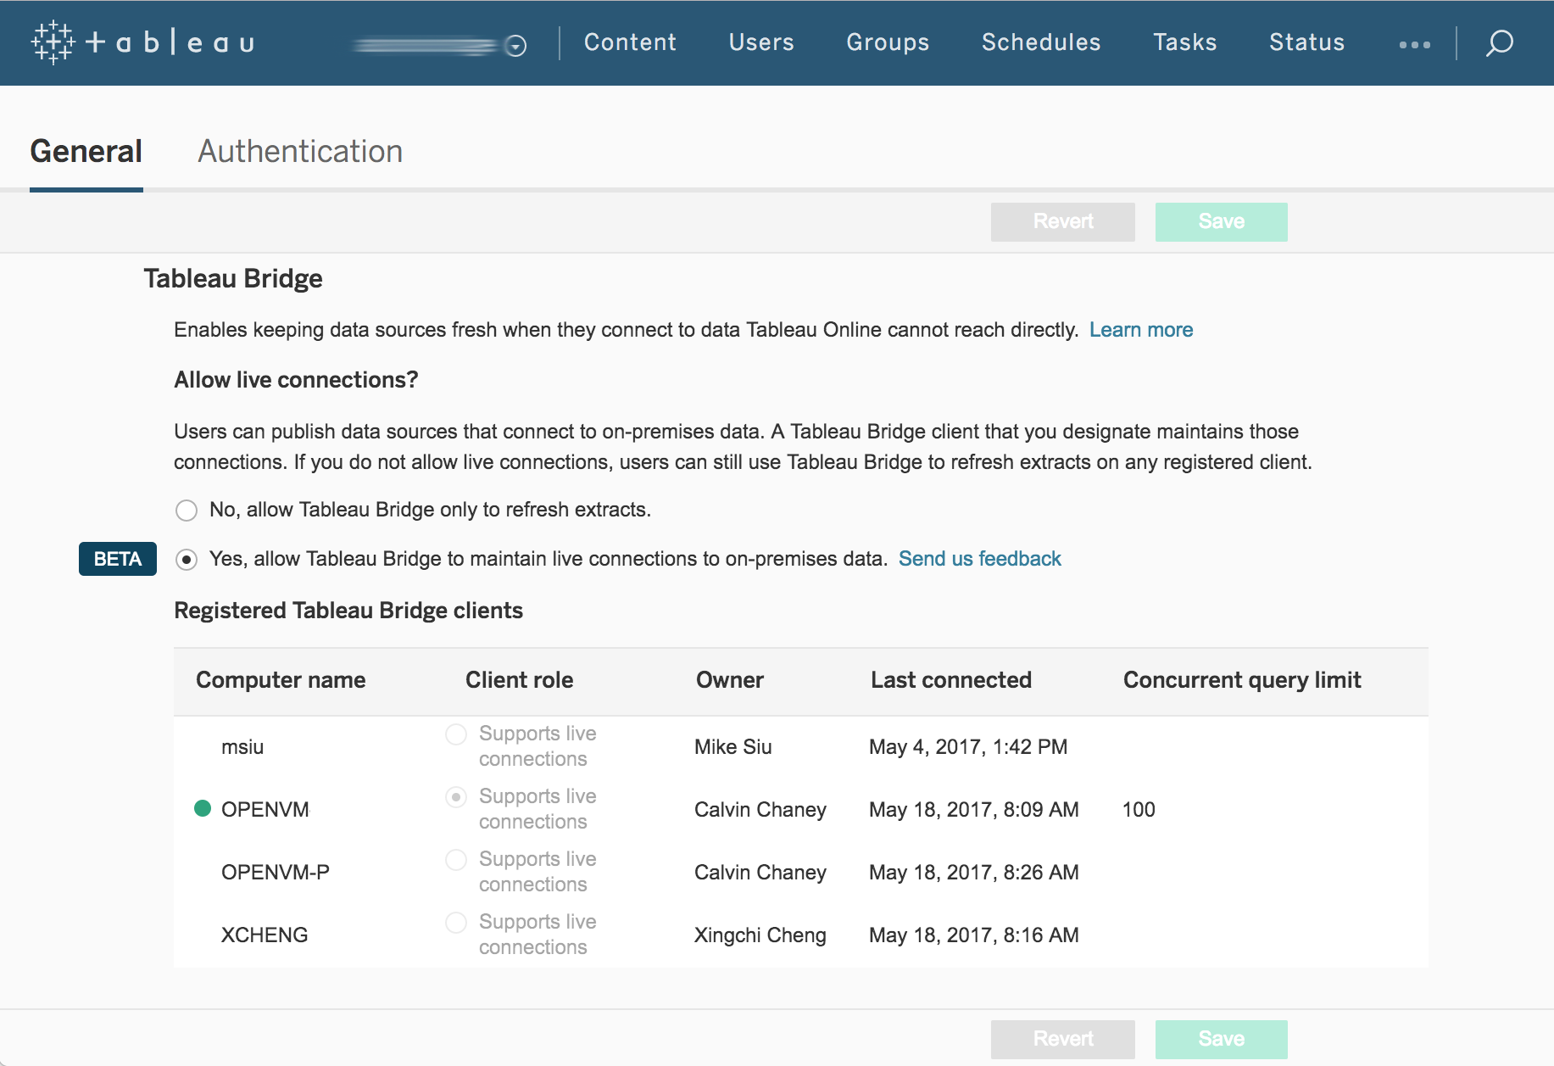1554x1066 pixels.
Task: Select live connections radio for OPENVM-P
Action: pyautogui.click(x=456, y=860)
